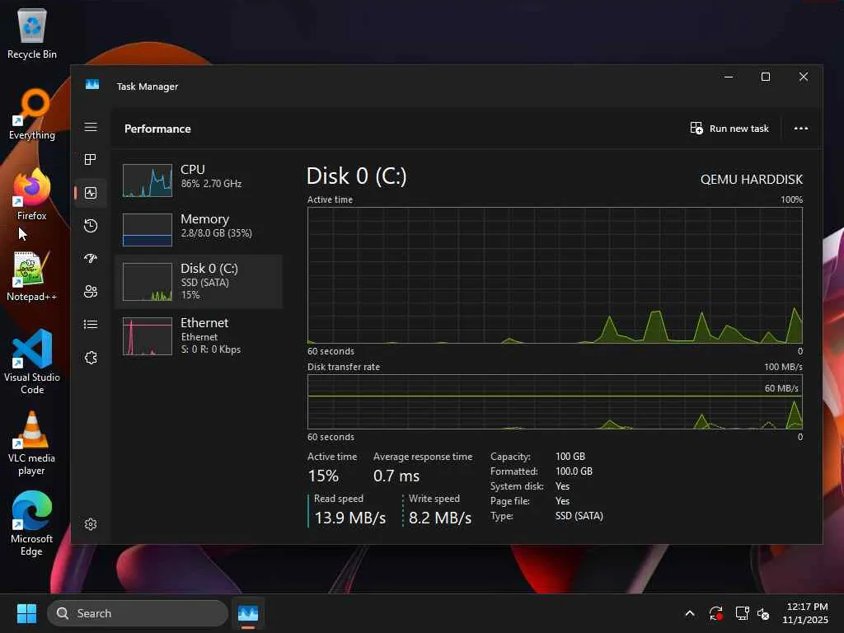The width and height of the screenshot is (844, 633).
Task: Select the Memory performance item
Action: tap(199, 230)
